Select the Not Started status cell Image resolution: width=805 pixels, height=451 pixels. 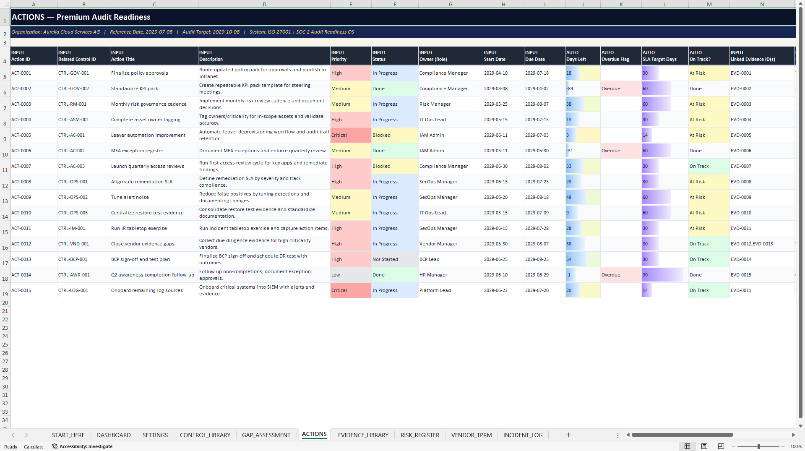(395, 259)
